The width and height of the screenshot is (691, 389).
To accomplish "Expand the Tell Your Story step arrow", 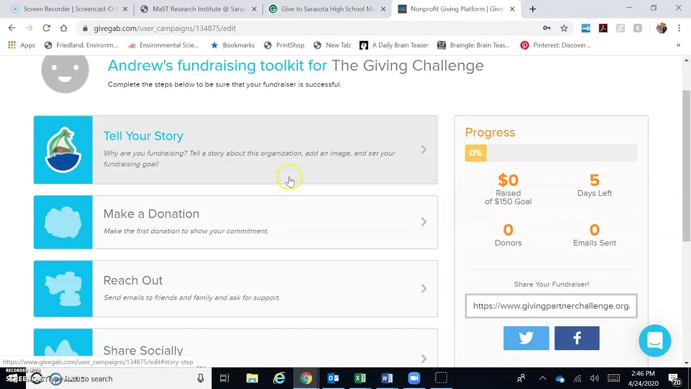I will pyautogui.click(x=424, y=150).
